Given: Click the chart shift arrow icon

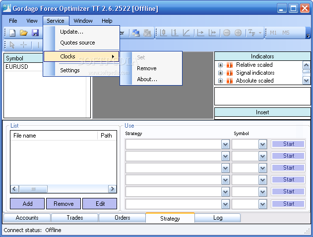Looking at the screenshot, I should pos(200,33).
